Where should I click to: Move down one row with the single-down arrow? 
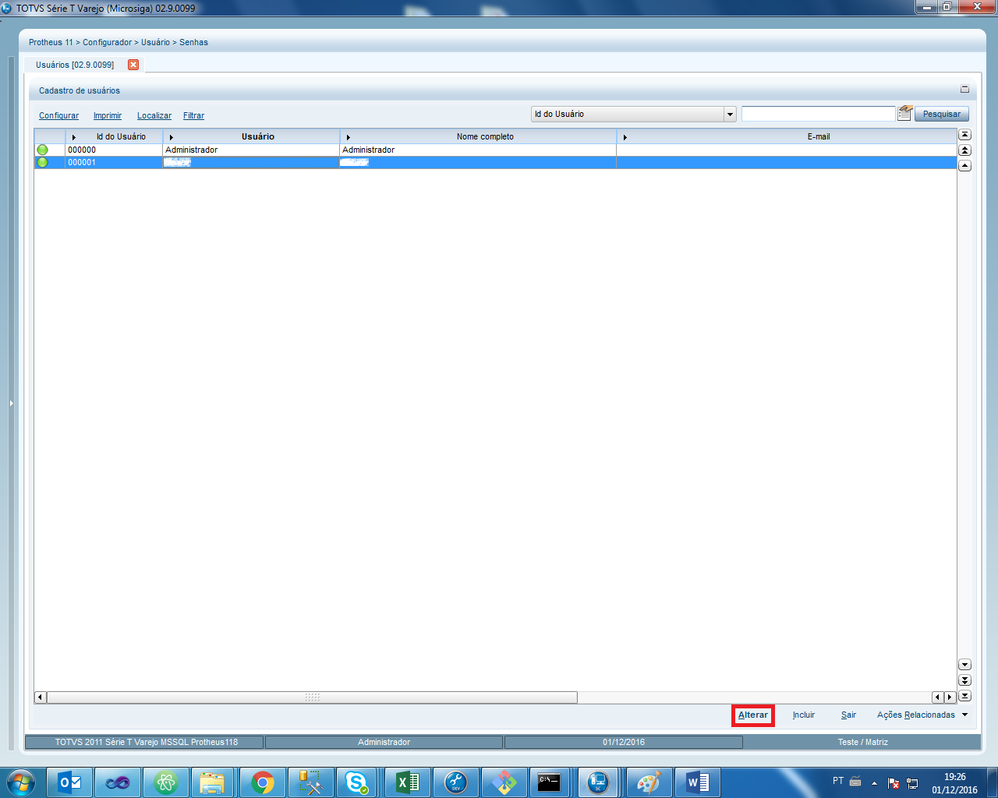tap(964, 665)
